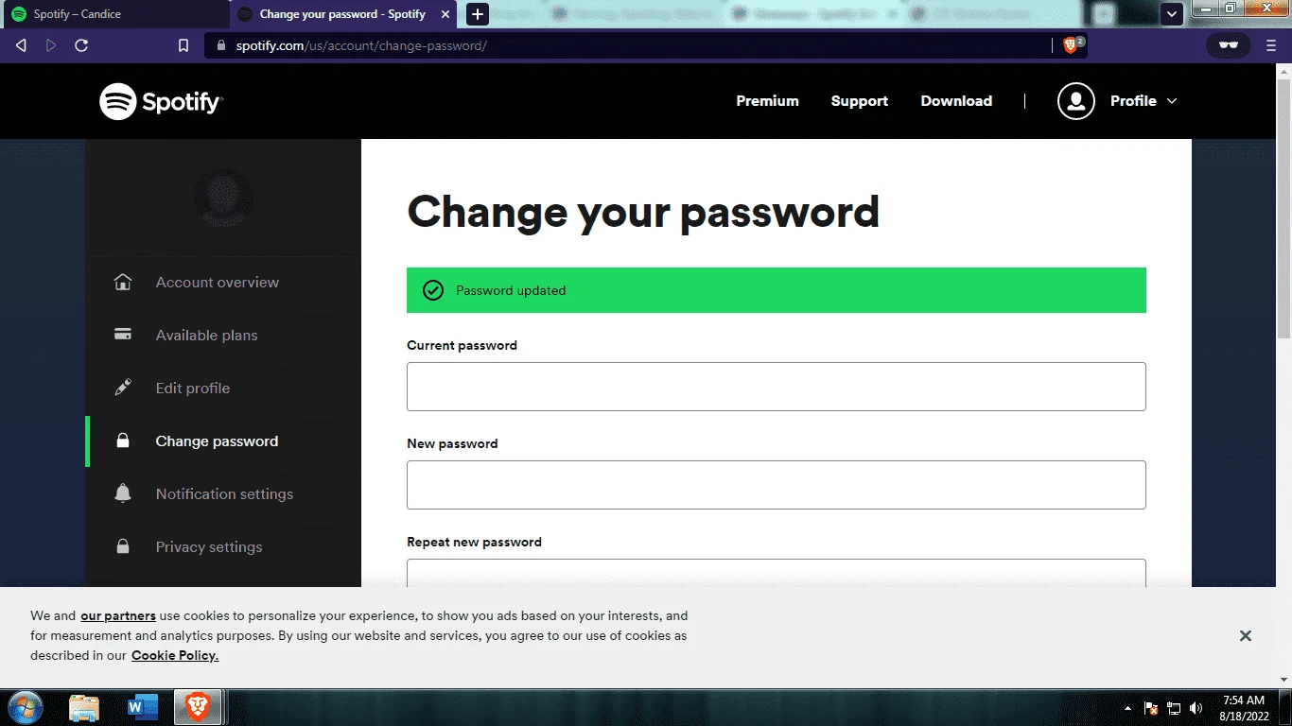1292x726 pixels.
Task: Click the site lock icon in address bar
Action: pos(221,45)
